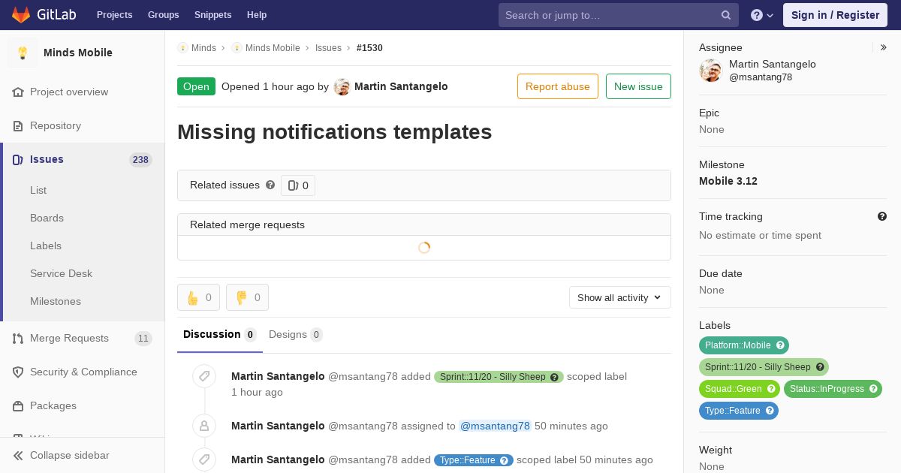The height and width of the screenshot is (473, 901).
Task: Click the Related issues help icon
Action: click(x=270, y=185)
